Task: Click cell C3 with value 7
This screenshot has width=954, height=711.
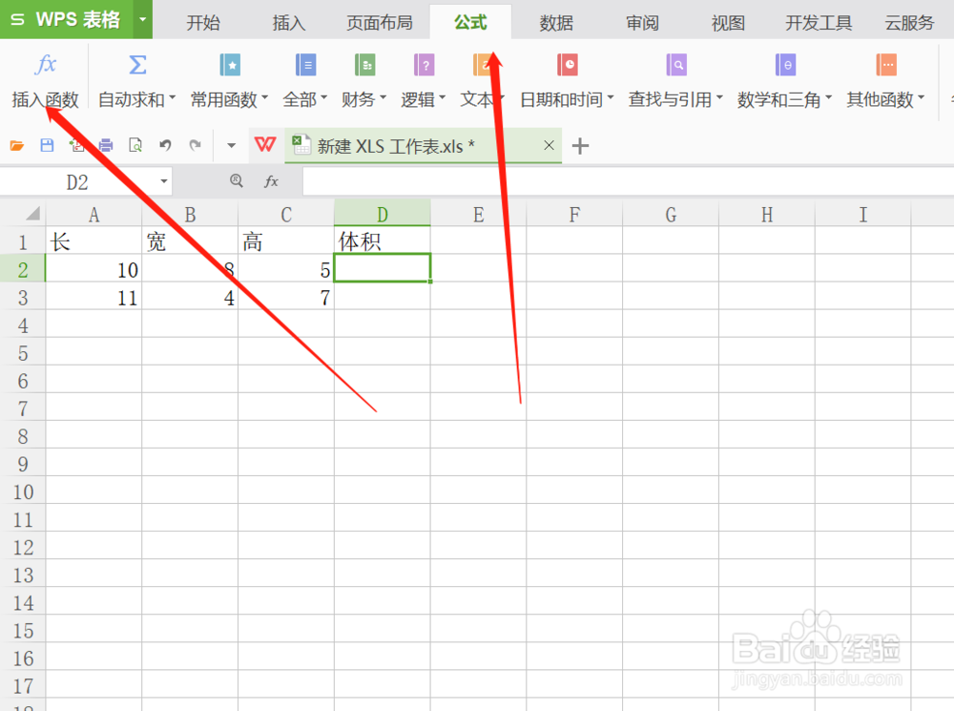Action: coord(286,298)
